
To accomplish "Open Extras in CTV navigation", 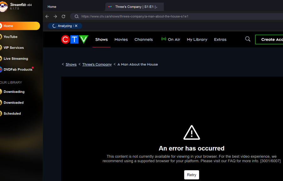I will pyautogui.click(x=220, y=39).
